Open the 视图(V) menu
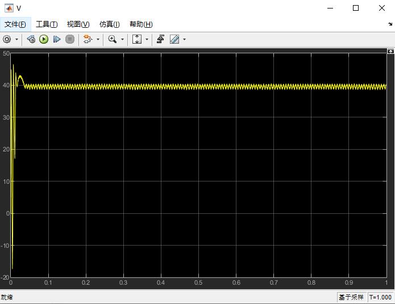Image resolution: width=395 pixels, height=304 pixels. (x=78, y=24)
